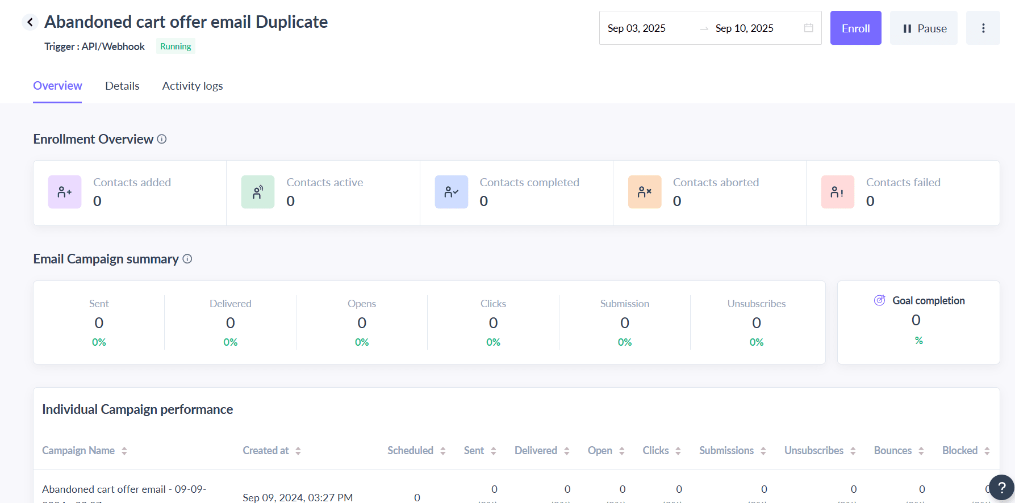The height and width of the screenshot is (503, 1015).
Task: Click the Sep 09, 2024, 03:27 PM cell
Action: point(298,497)
